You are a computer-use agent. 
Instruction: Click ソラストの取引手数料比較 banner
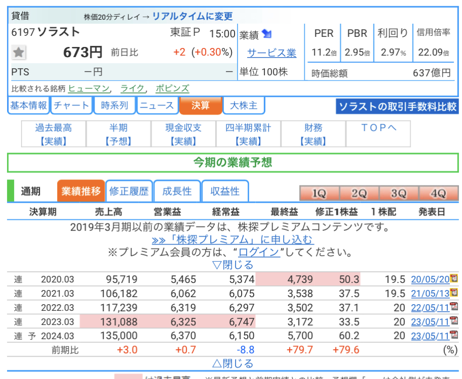(x=397, y=106)
